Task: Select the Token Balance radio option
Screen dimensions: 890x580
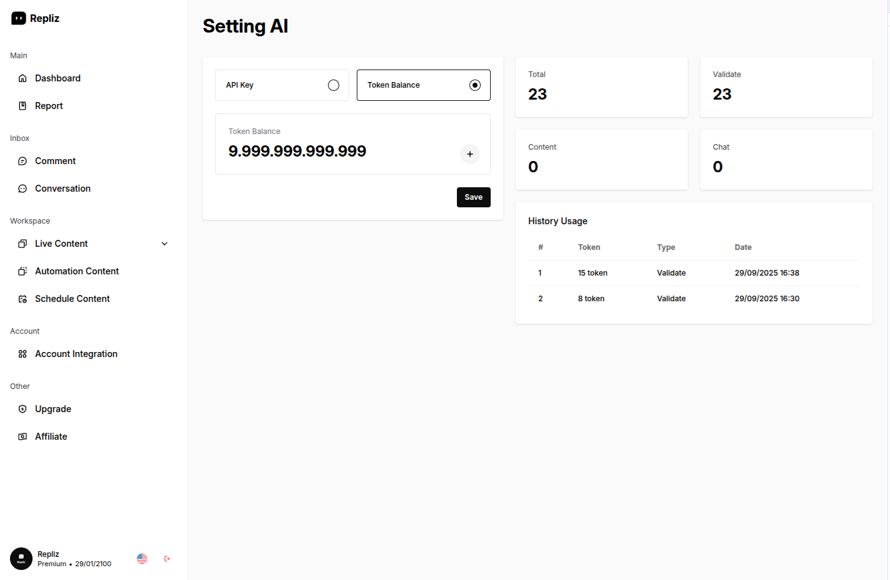Action: coord(475,85)
